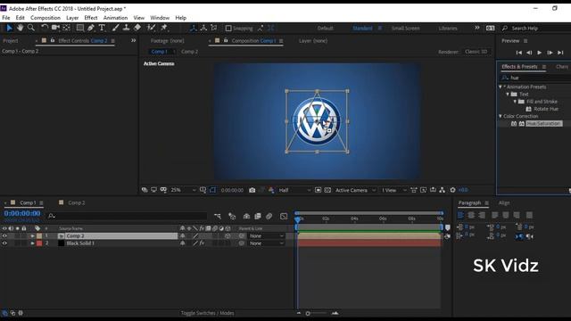The width and height of the screenshot is (571, 321).
Task: Toggle Hide Shy Layers switch in timeline
Action: [246, 216]
